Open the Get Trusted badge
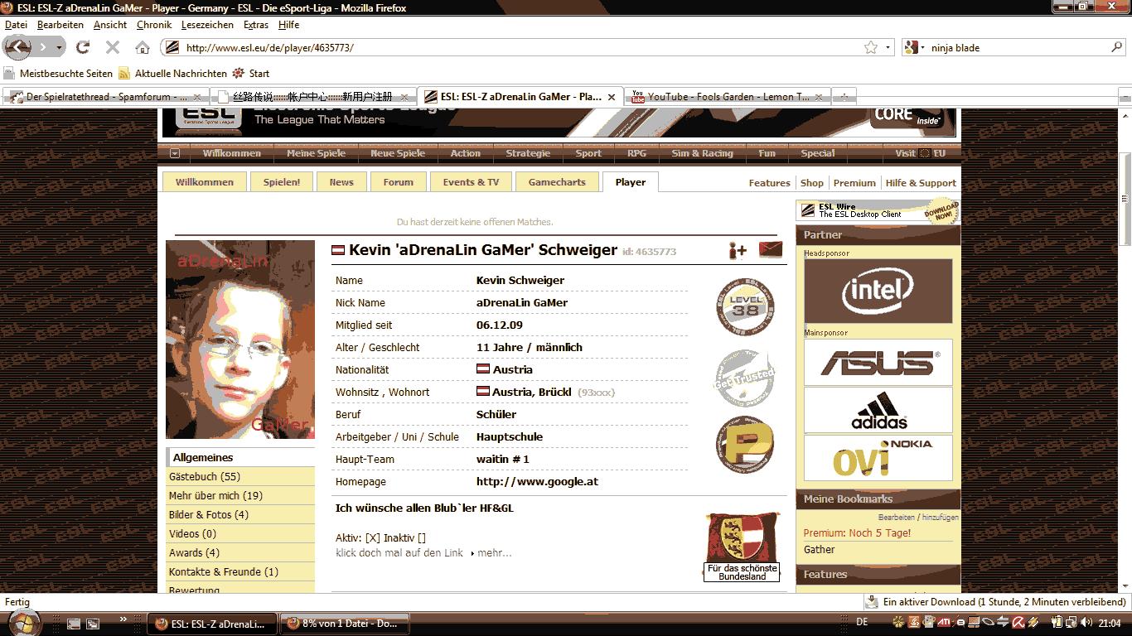This screenshot has width=1132, height=636. point(744,378)
